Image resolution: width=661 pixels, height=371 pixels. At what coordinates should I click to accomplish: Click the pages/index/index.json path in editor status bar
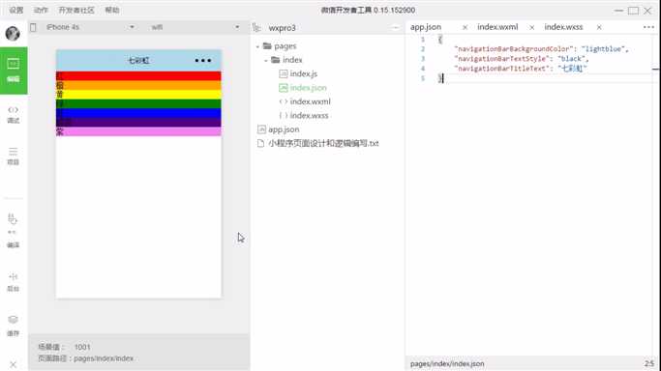pyautogui.click(x=447, y=364)
